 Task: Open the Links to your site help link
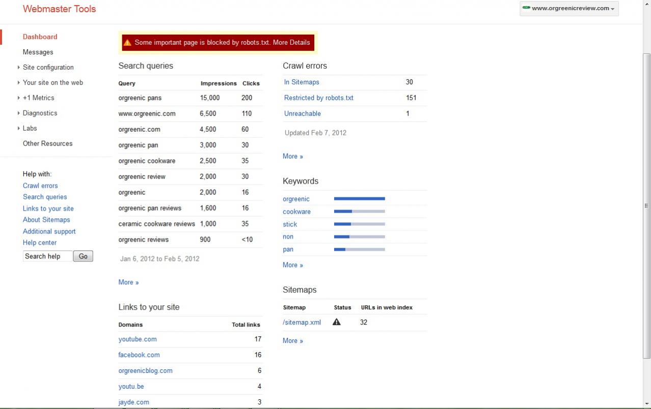(48, 209)
